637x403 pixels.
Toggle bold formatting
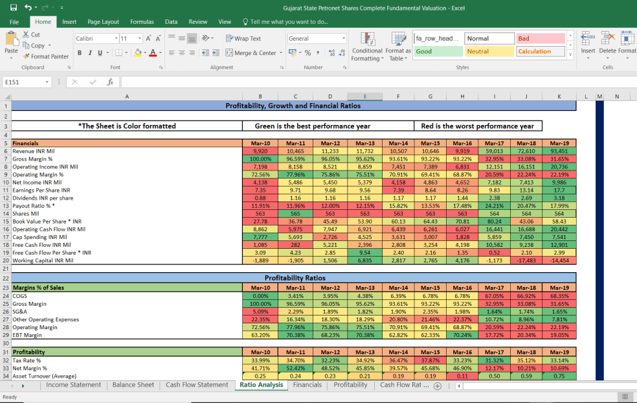point(80,52)
